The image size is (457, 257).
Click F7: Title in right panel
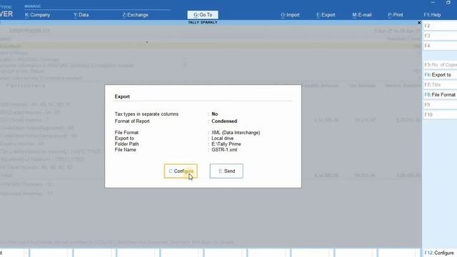440,85
